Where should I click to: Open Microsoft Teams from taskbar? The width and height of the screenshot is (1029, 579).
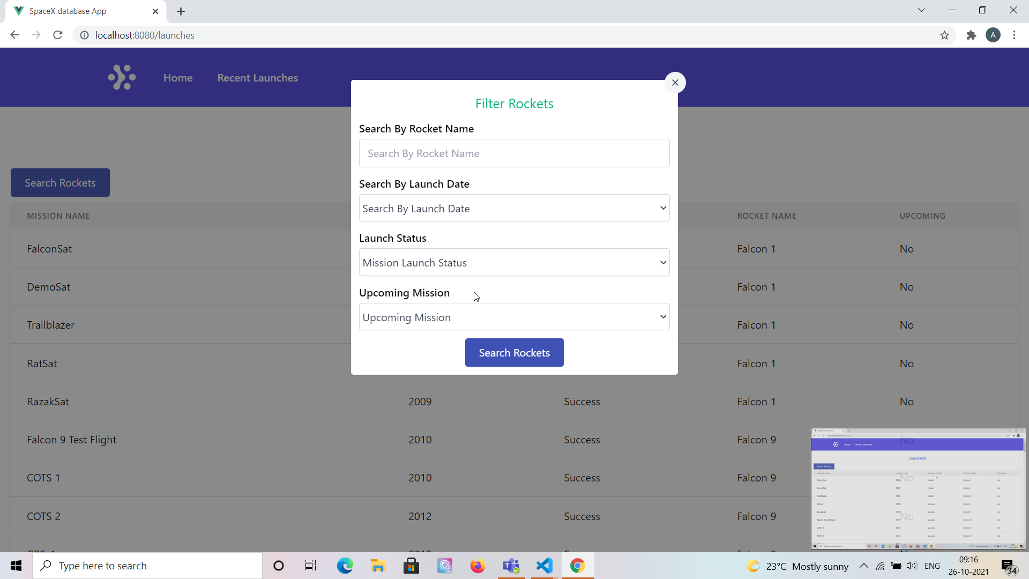(511, 566)
